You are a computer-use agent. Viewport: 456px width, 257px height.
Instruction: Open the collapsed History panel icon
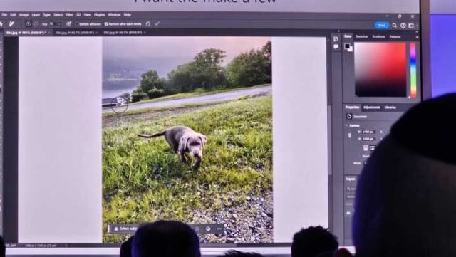[x=336, y=38]
